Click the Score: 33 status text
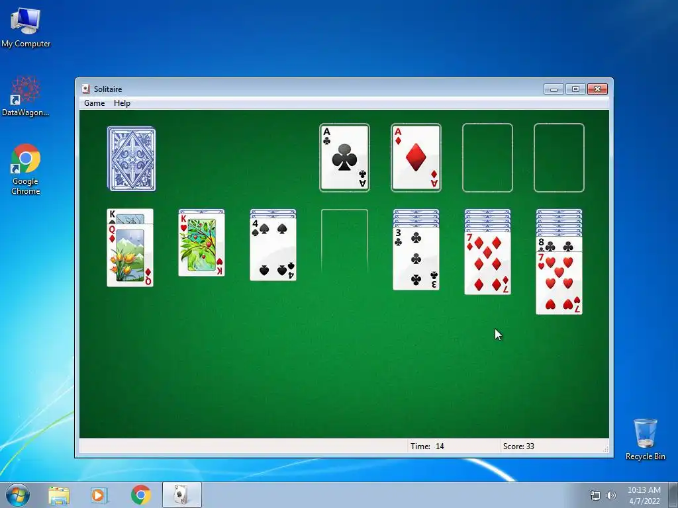This screenshot has height=508, width=678. [518, 446]
